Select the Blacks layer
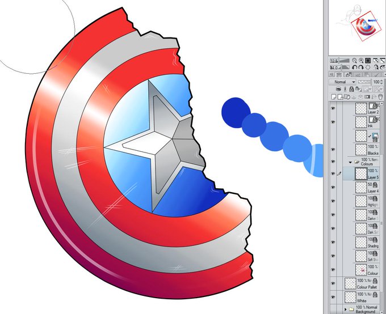 coord(361,150)
